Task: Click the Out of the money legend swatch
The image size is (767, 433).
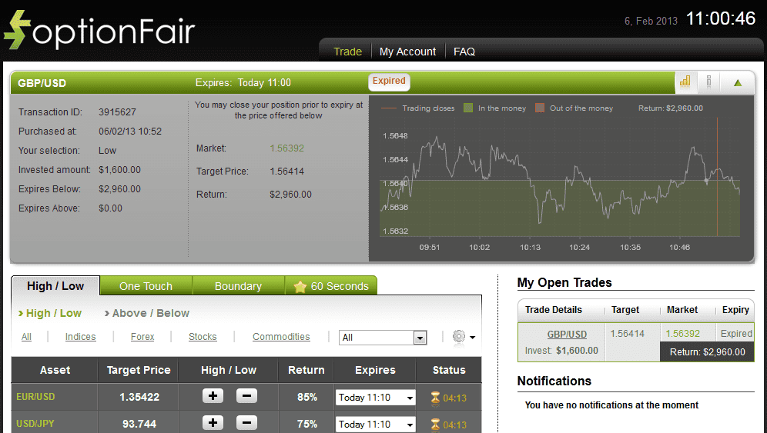Action: pyautogui.click(x=540, y=108)
